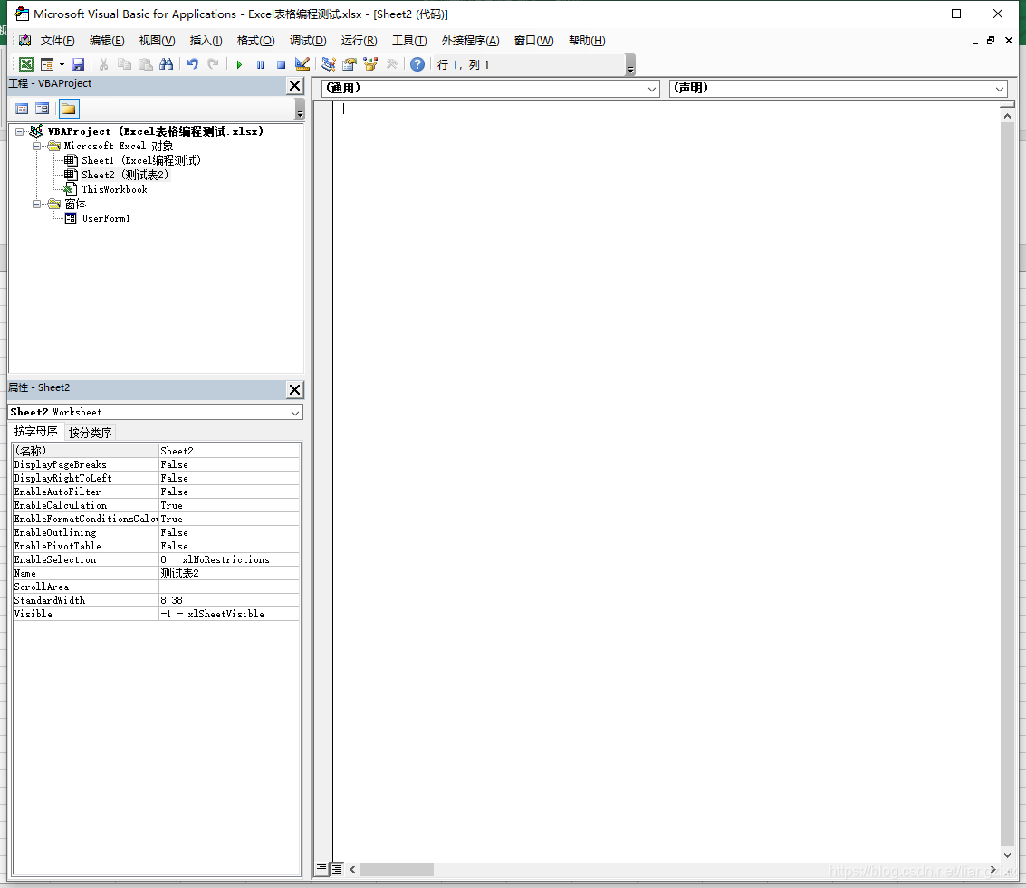Undo the last action with the undo arrow
Image resolution: width=1026 pixels, height=888 pixels.
click(192, 64)
